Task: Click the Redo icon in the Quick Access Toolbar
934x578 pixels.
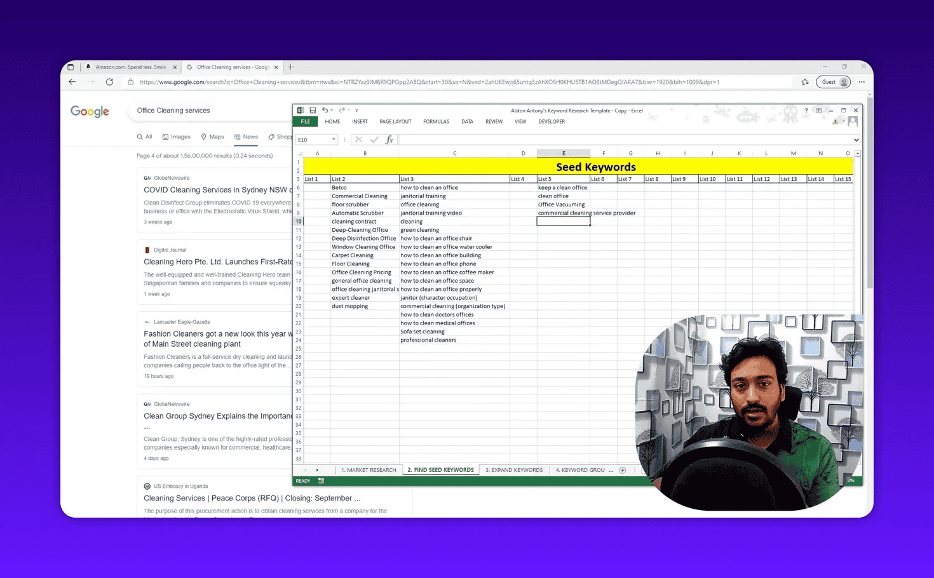Action: (342, 111)
